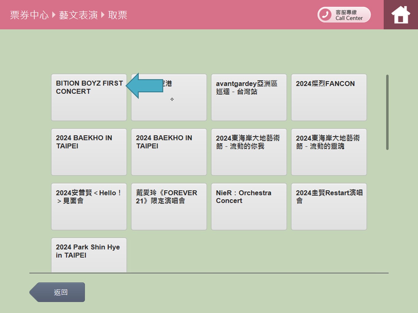Select BITION BOYZ FIRST CONCERT
Viewport: 418px width, 313px height.
89,104
